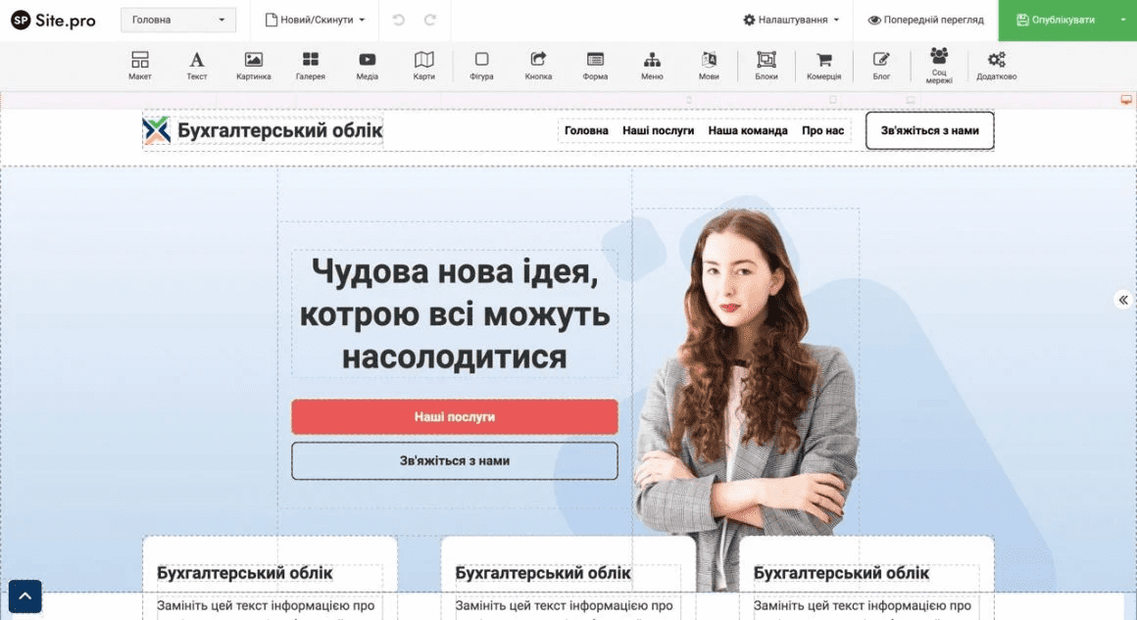The height and width of the screenshot is (620, 1137).
Task: Expand side panel with double chevron
Action: click(1123, 299)
